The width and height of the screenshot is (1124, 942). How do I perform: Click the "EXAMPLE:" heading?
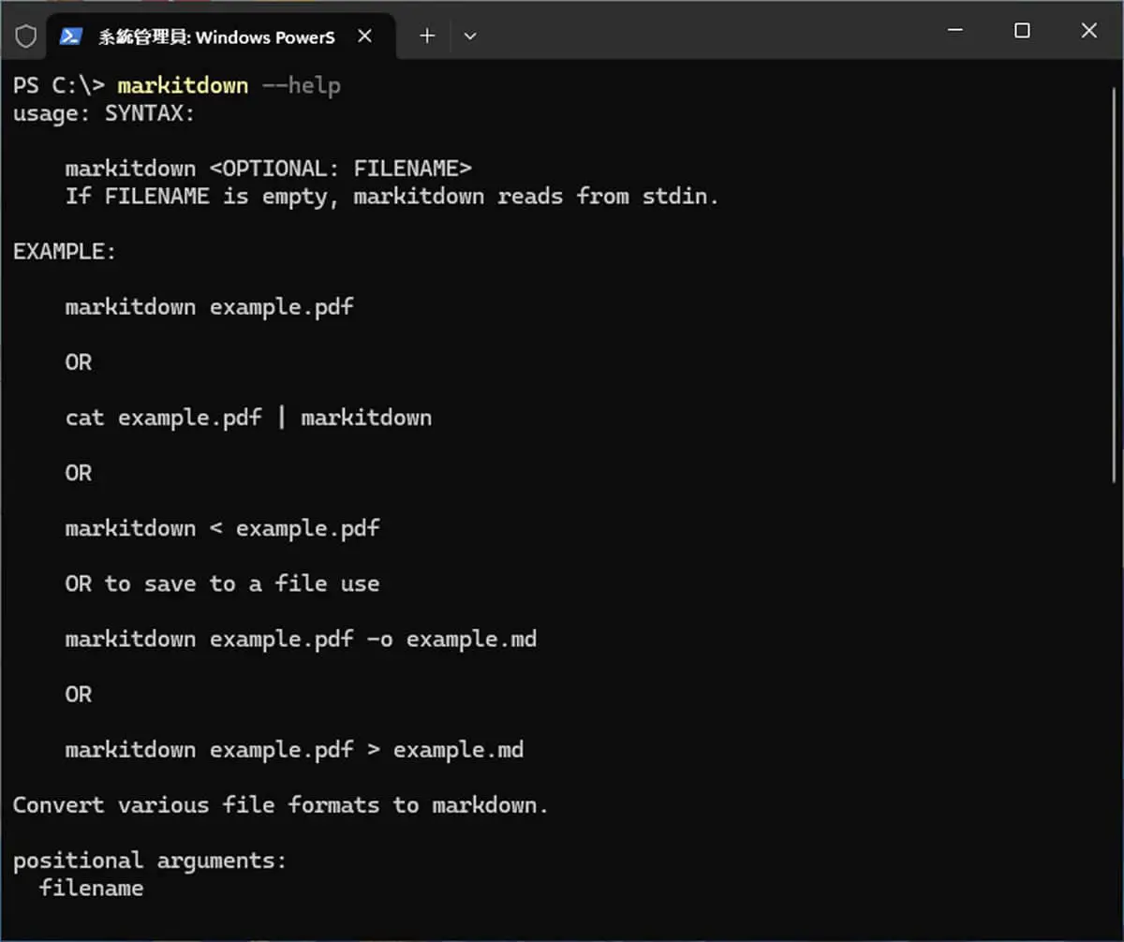tap(65, 252)
